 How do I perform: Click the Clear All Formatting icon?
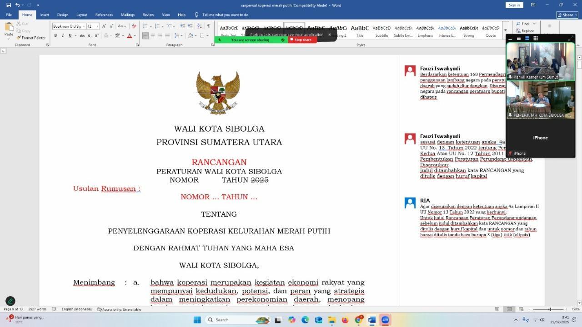point(134,26)
